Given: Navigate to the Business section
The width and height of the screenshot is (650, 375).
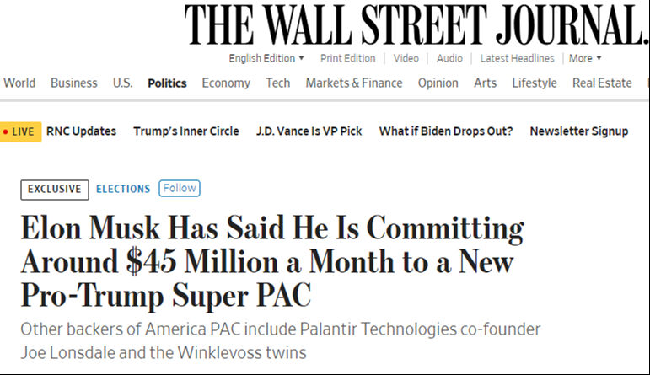Looking at the screenshot, I should coord(74,83).
